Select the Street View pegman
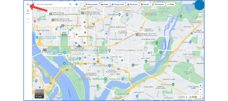Viewport: 228px width, 101px height. pos(186,97)
